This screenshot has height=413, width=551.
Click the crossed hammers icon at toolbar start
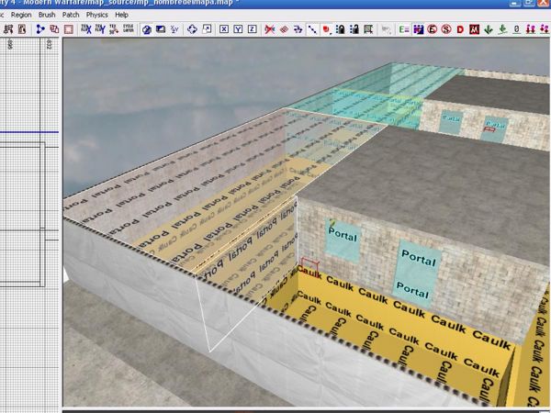pyautogui.click(x=8, y=29)
